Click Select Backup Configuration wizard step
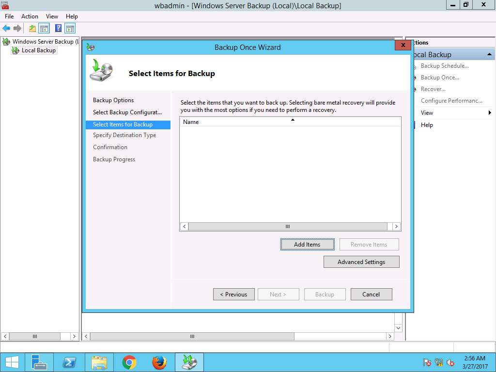Screen dimensions: 496x372 coord(127,112)
